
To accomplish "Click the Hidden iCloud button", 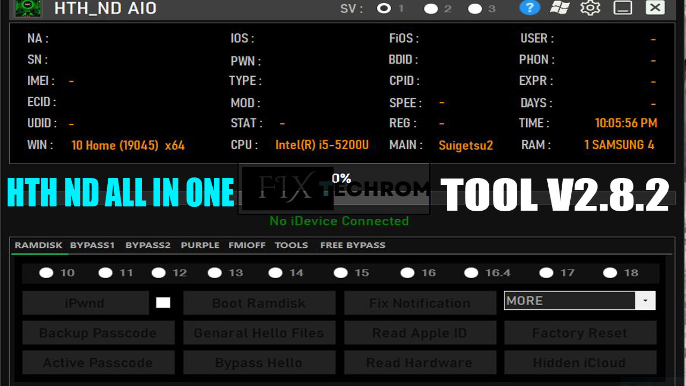I will (x=580, y=362).
